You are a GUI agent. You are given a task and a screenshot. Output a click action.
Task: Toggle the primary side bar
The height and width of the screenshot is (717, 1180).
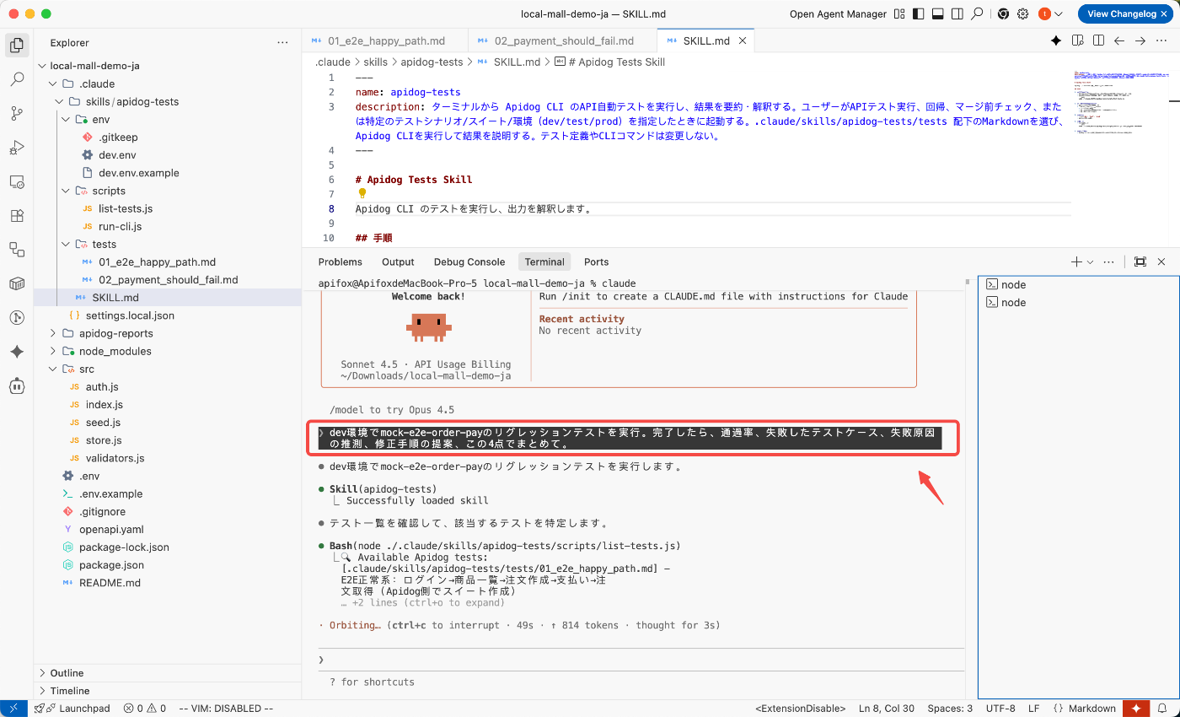pos(918,13)
